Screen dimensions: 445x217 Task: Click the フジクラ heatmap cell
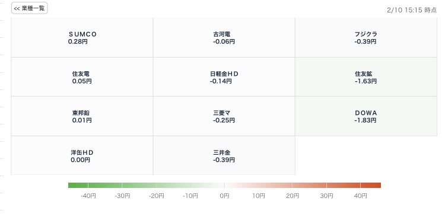pyautogui.click(x=366, y=37)
